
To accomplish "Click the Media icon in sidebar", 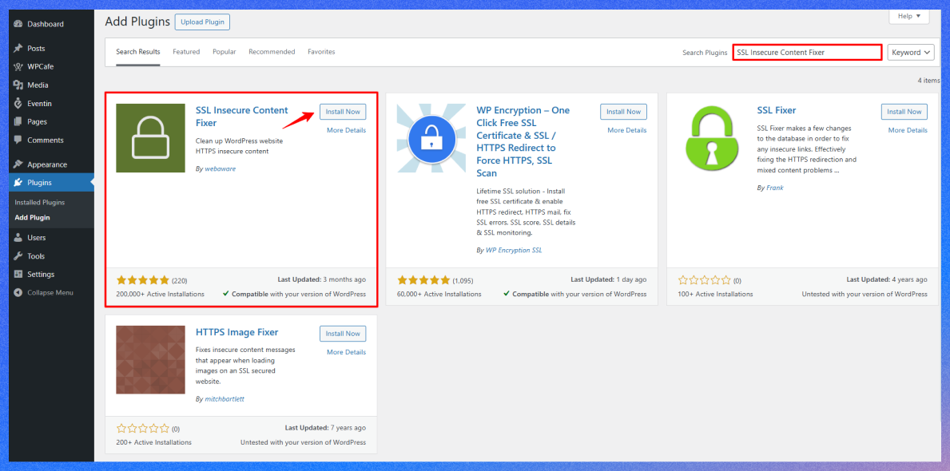I will click(x=18, y=85).
